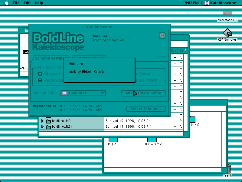Click the Select Scheme... button

pyautogui.click(x=146, y=109)
